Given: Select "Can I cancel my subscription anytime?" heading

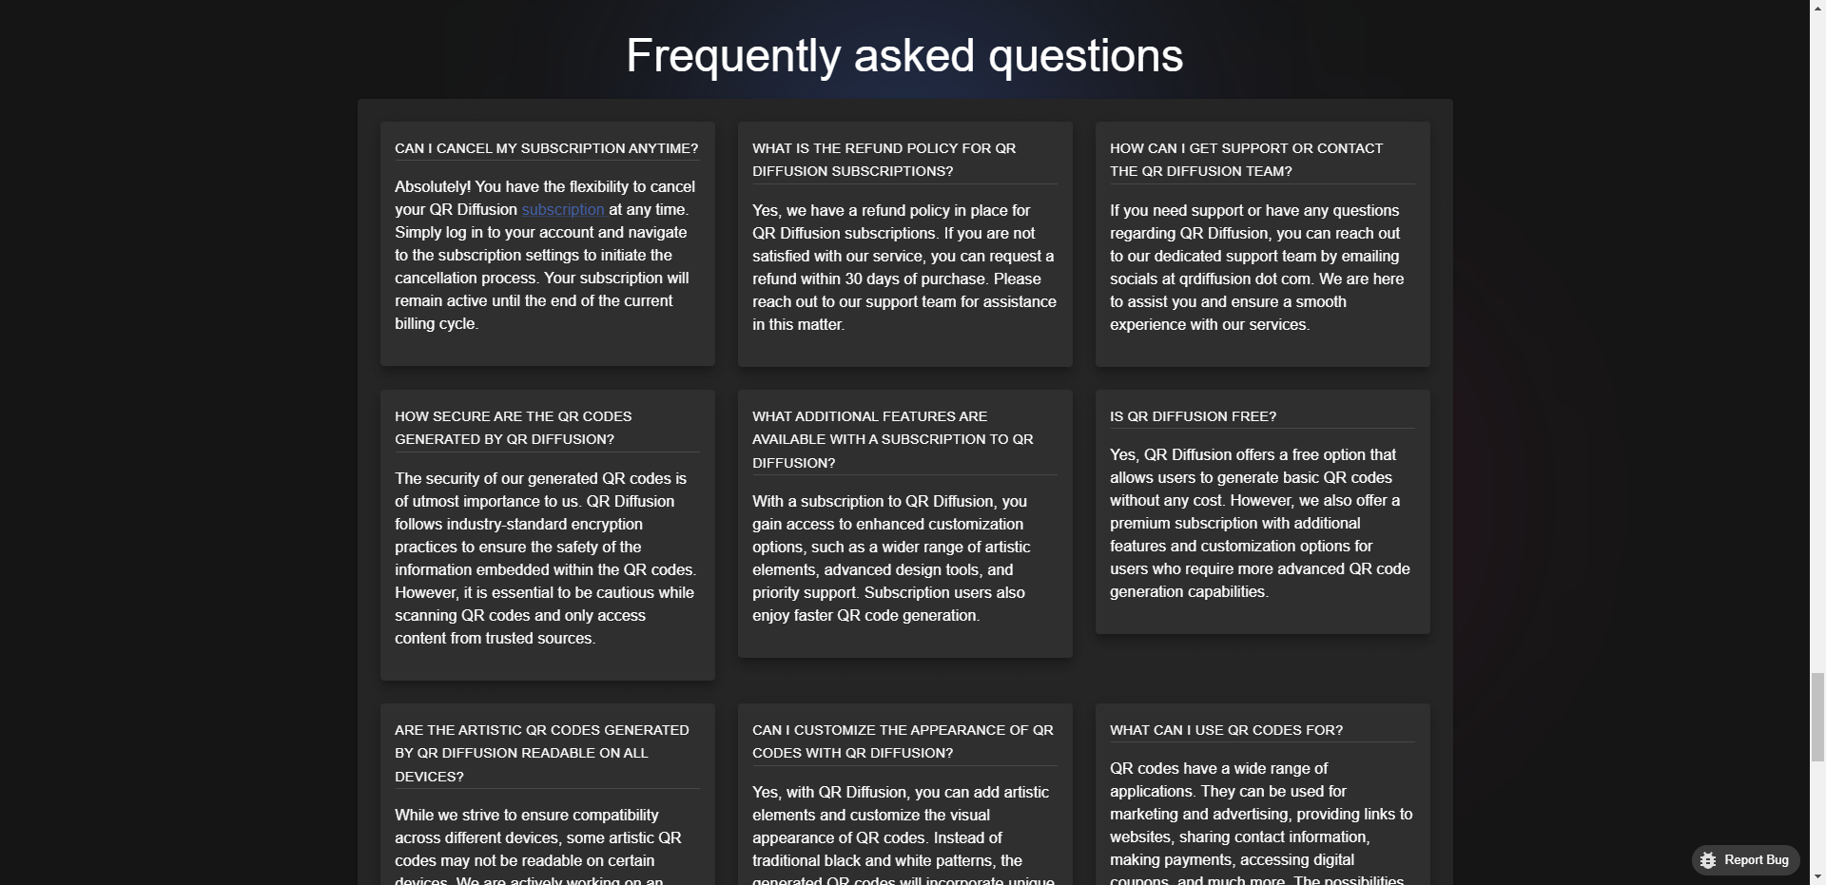Looking at the screenshot, I should (547, 148).
